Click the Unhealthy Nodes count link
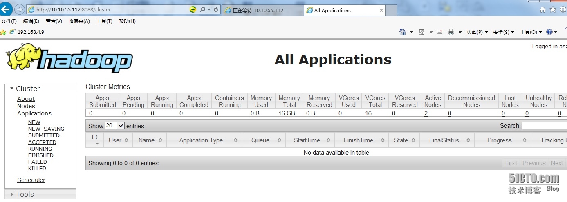 (x=527, y=113)
